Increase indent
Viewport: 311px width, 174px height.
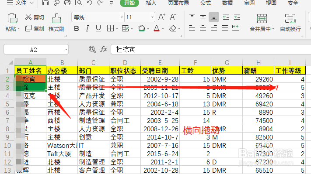[x=237, y=17]
